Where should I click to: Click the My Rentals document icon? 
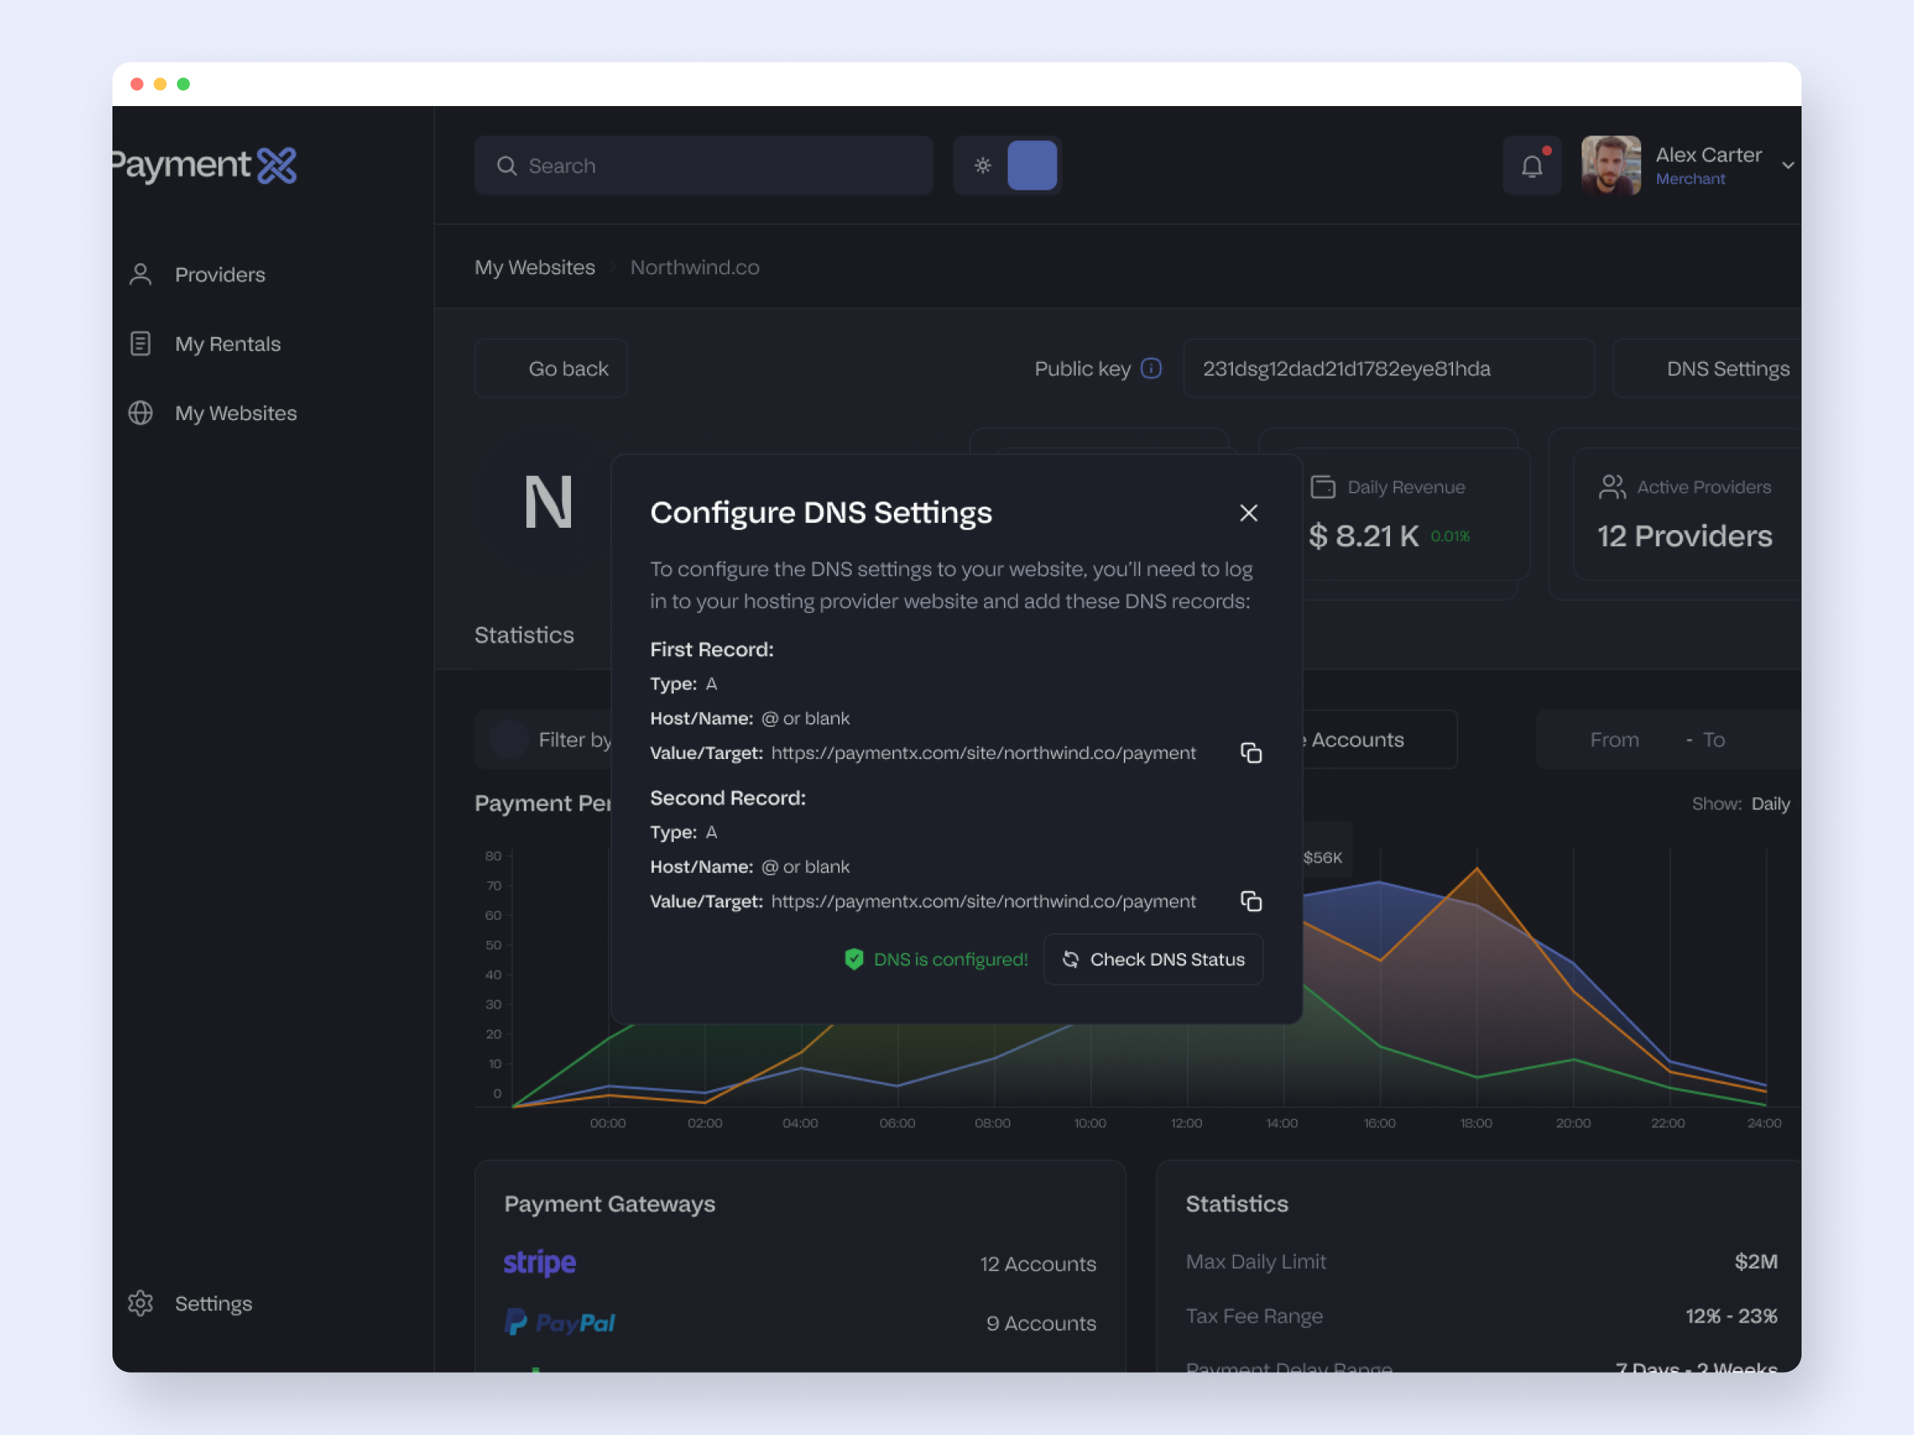click(140, 344)
